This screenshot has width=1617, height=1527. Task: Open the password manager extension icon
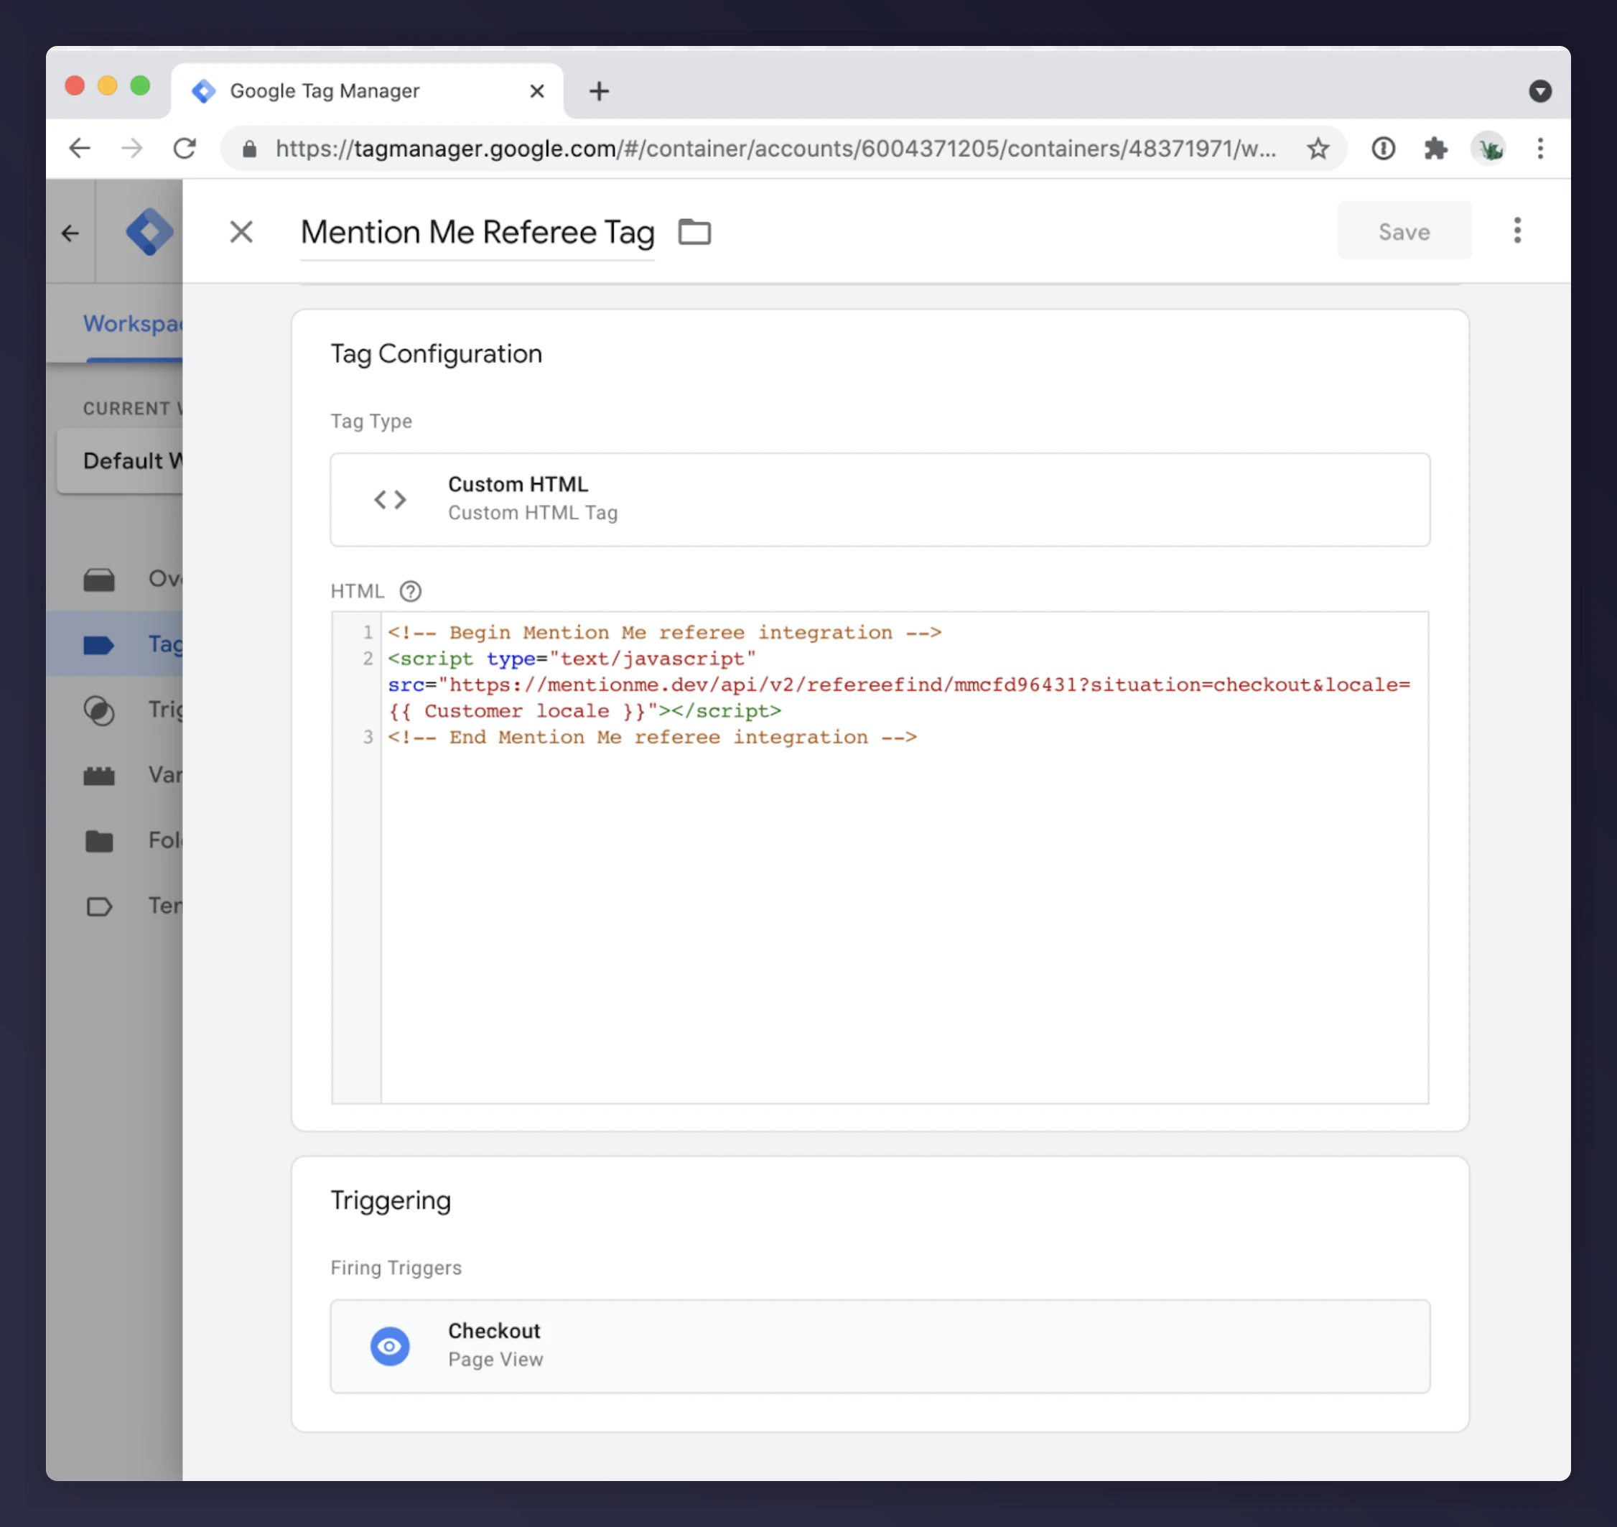point(1383,148)
